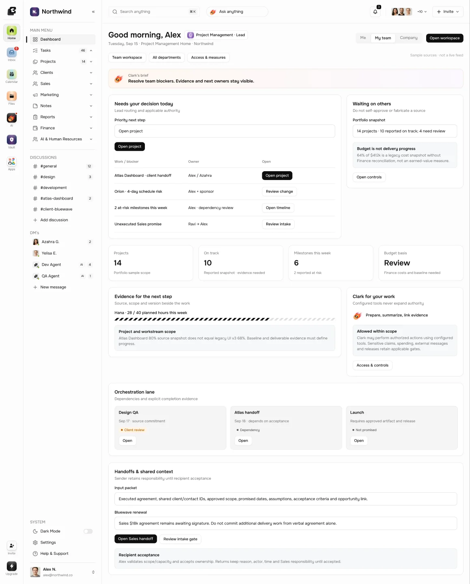Switch to the Me tab
This screenshot has height=584, width=470.
pyautogui.click(x=363, y=38)
